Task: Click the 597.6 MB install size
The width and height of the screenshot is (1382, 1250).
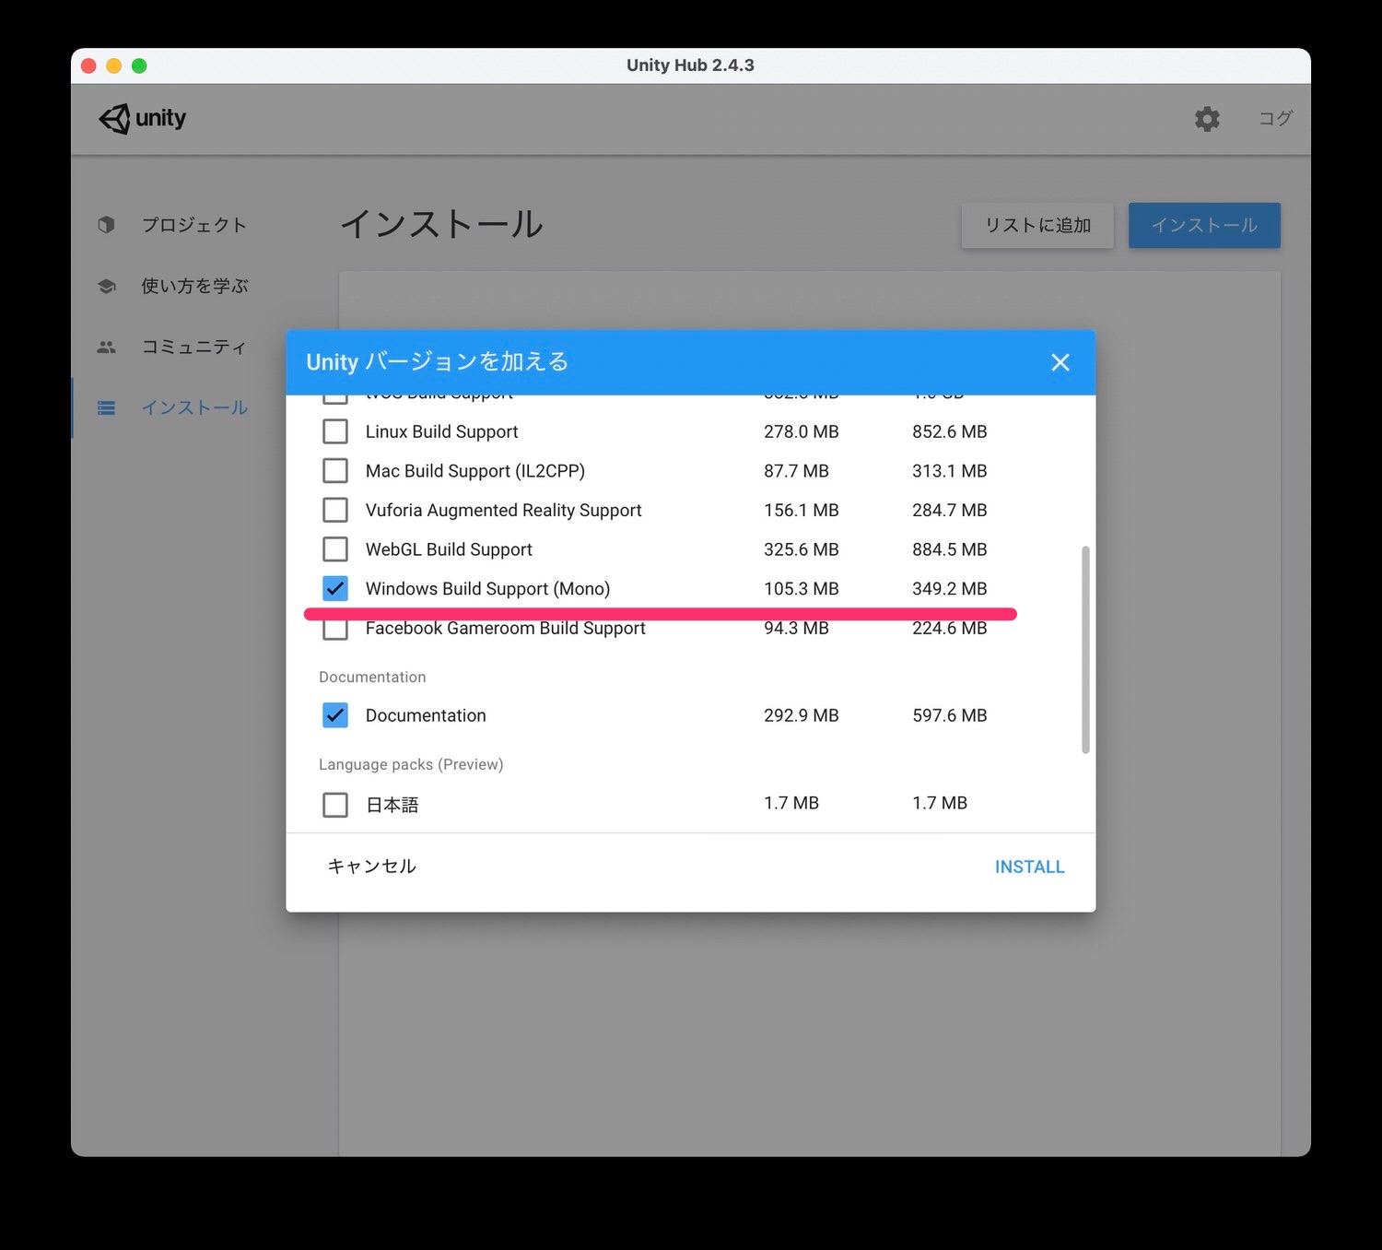Action: click(x=949, y=715)
